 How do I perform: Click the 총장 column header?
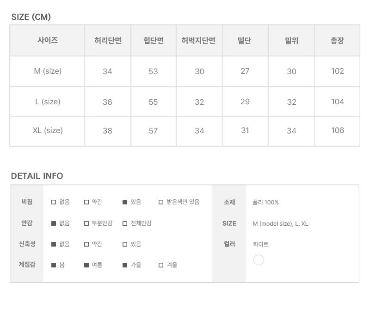pos(337,41)
